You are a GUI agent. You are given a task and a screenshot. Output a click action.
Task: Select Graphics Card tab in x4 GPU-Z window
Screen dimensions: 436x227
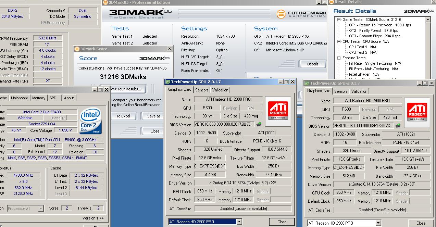click(x=319, y=91)
